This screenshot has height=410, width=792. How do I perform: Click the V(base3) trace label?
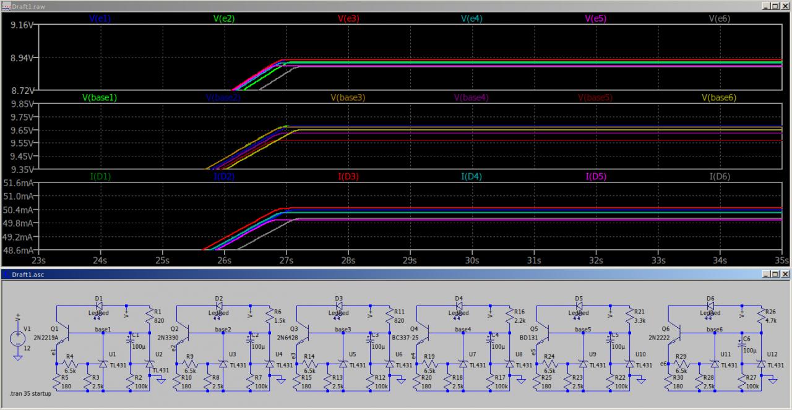point(348,97)
